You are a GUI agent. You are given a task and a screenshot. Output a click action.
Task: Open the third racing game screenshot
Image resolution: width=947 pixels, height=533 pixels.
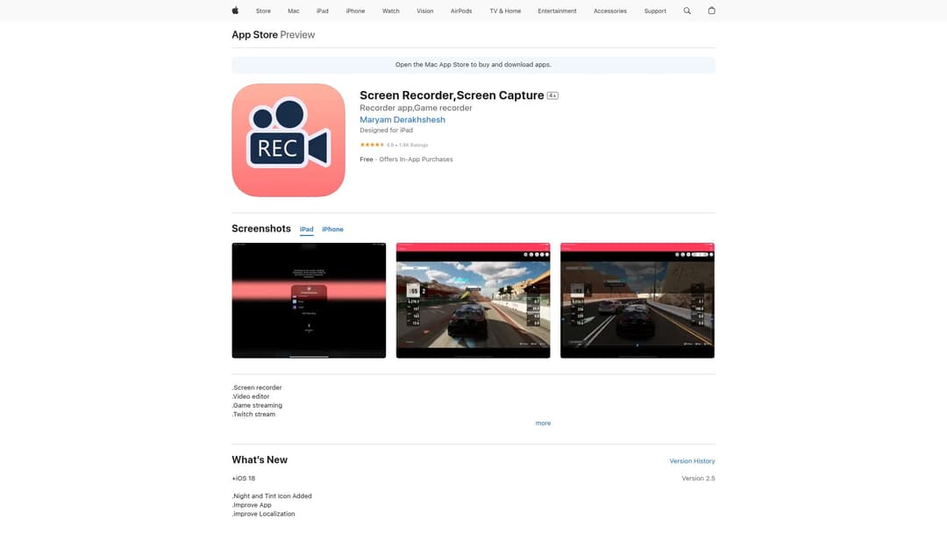pos(637,300)
